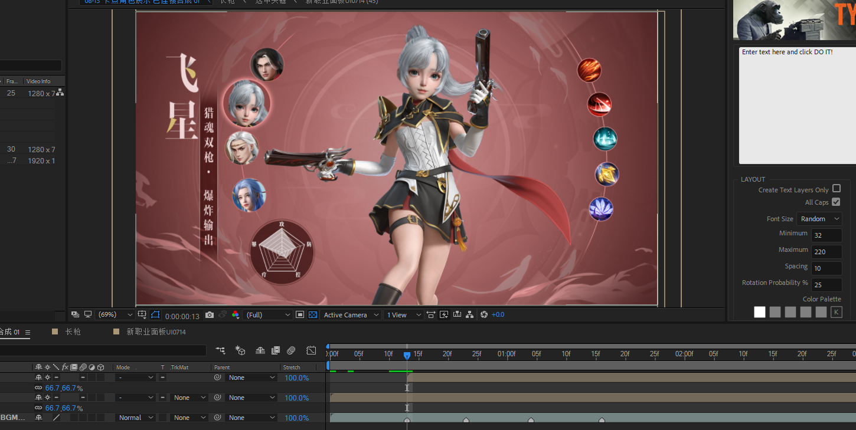Click the 0:00:00:13 current time display
Image resolution: width=856 pixels, height=430 pixels.
coord(182,316)
